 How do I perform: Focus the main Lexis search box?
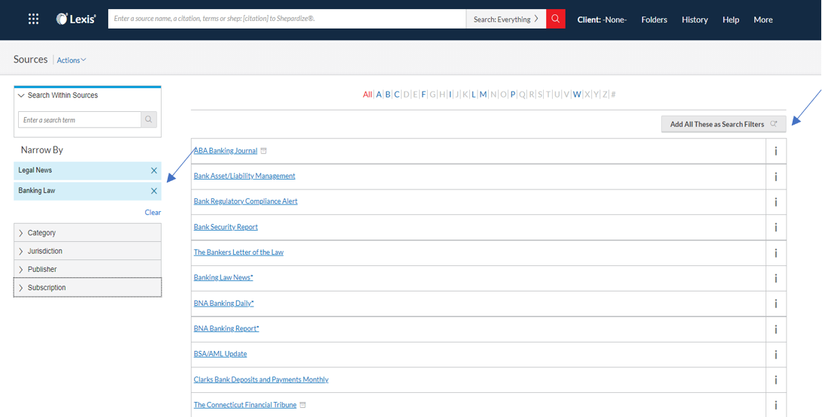287,20
